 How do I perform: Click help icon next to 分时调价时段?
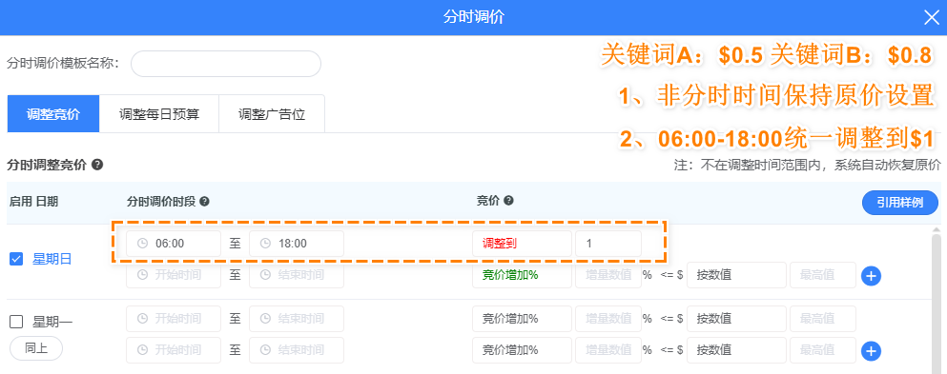tap(204, 201)
